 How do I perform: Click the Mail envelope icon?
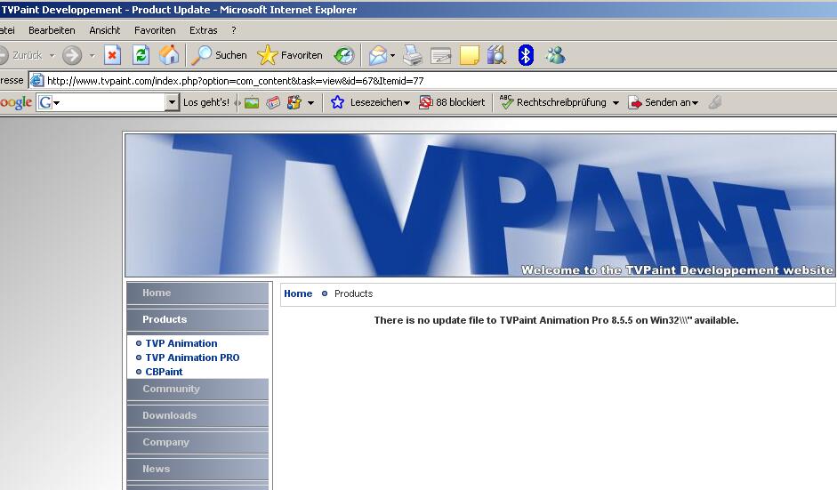[x=378, y=55]
